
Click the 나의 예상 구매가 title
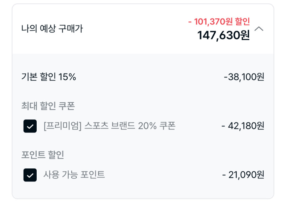(52, 29)
